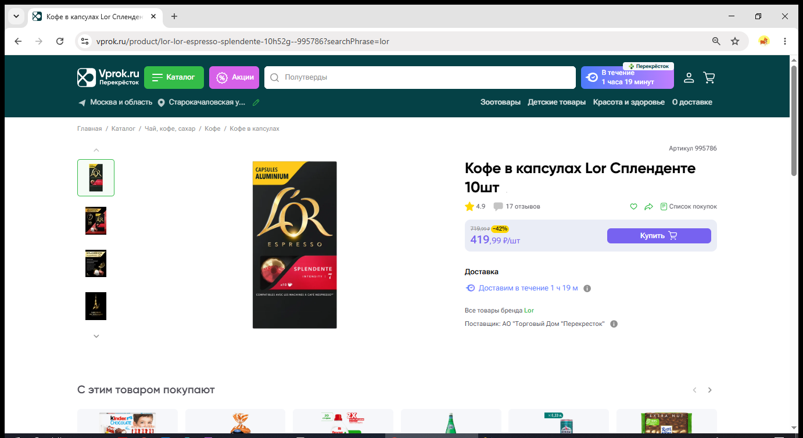Expand the tab search dropdown
This screenshot has height=438, width=803.
[16, 16]
